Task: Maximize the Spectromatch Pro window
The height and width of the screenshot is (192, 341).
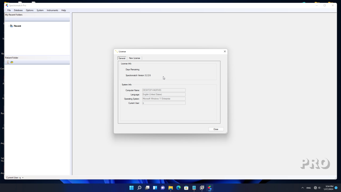Action: 324,5
